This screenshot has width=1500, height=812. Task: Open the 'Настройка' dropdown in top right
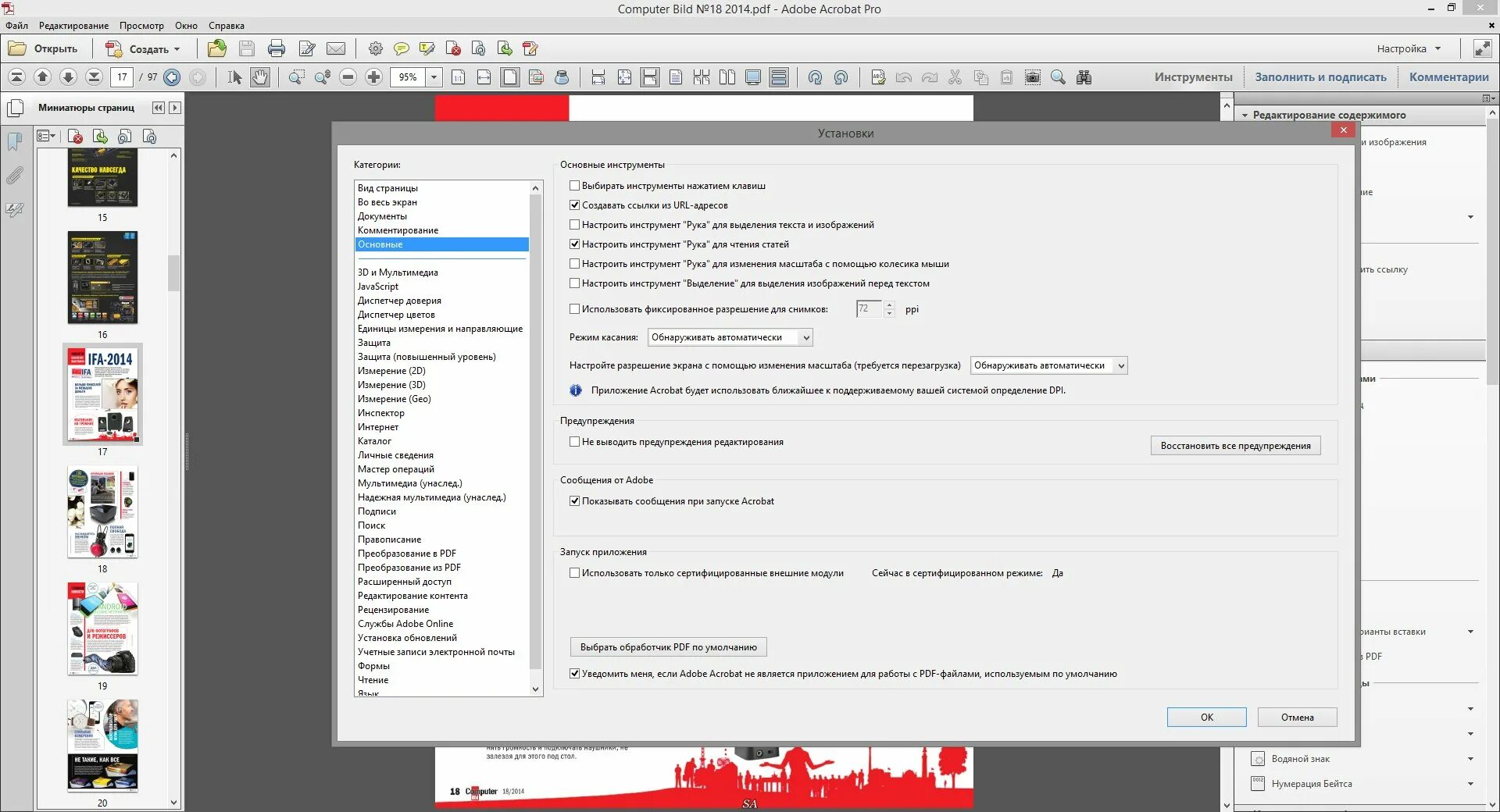[x=1409, y=48]
